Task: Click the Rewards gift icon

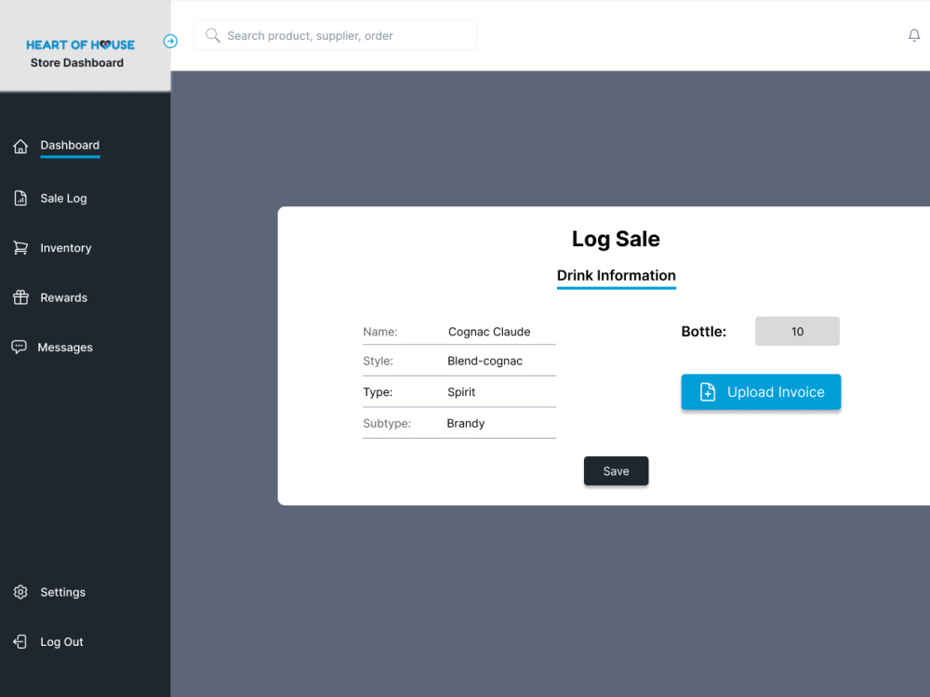Action: 20,297
